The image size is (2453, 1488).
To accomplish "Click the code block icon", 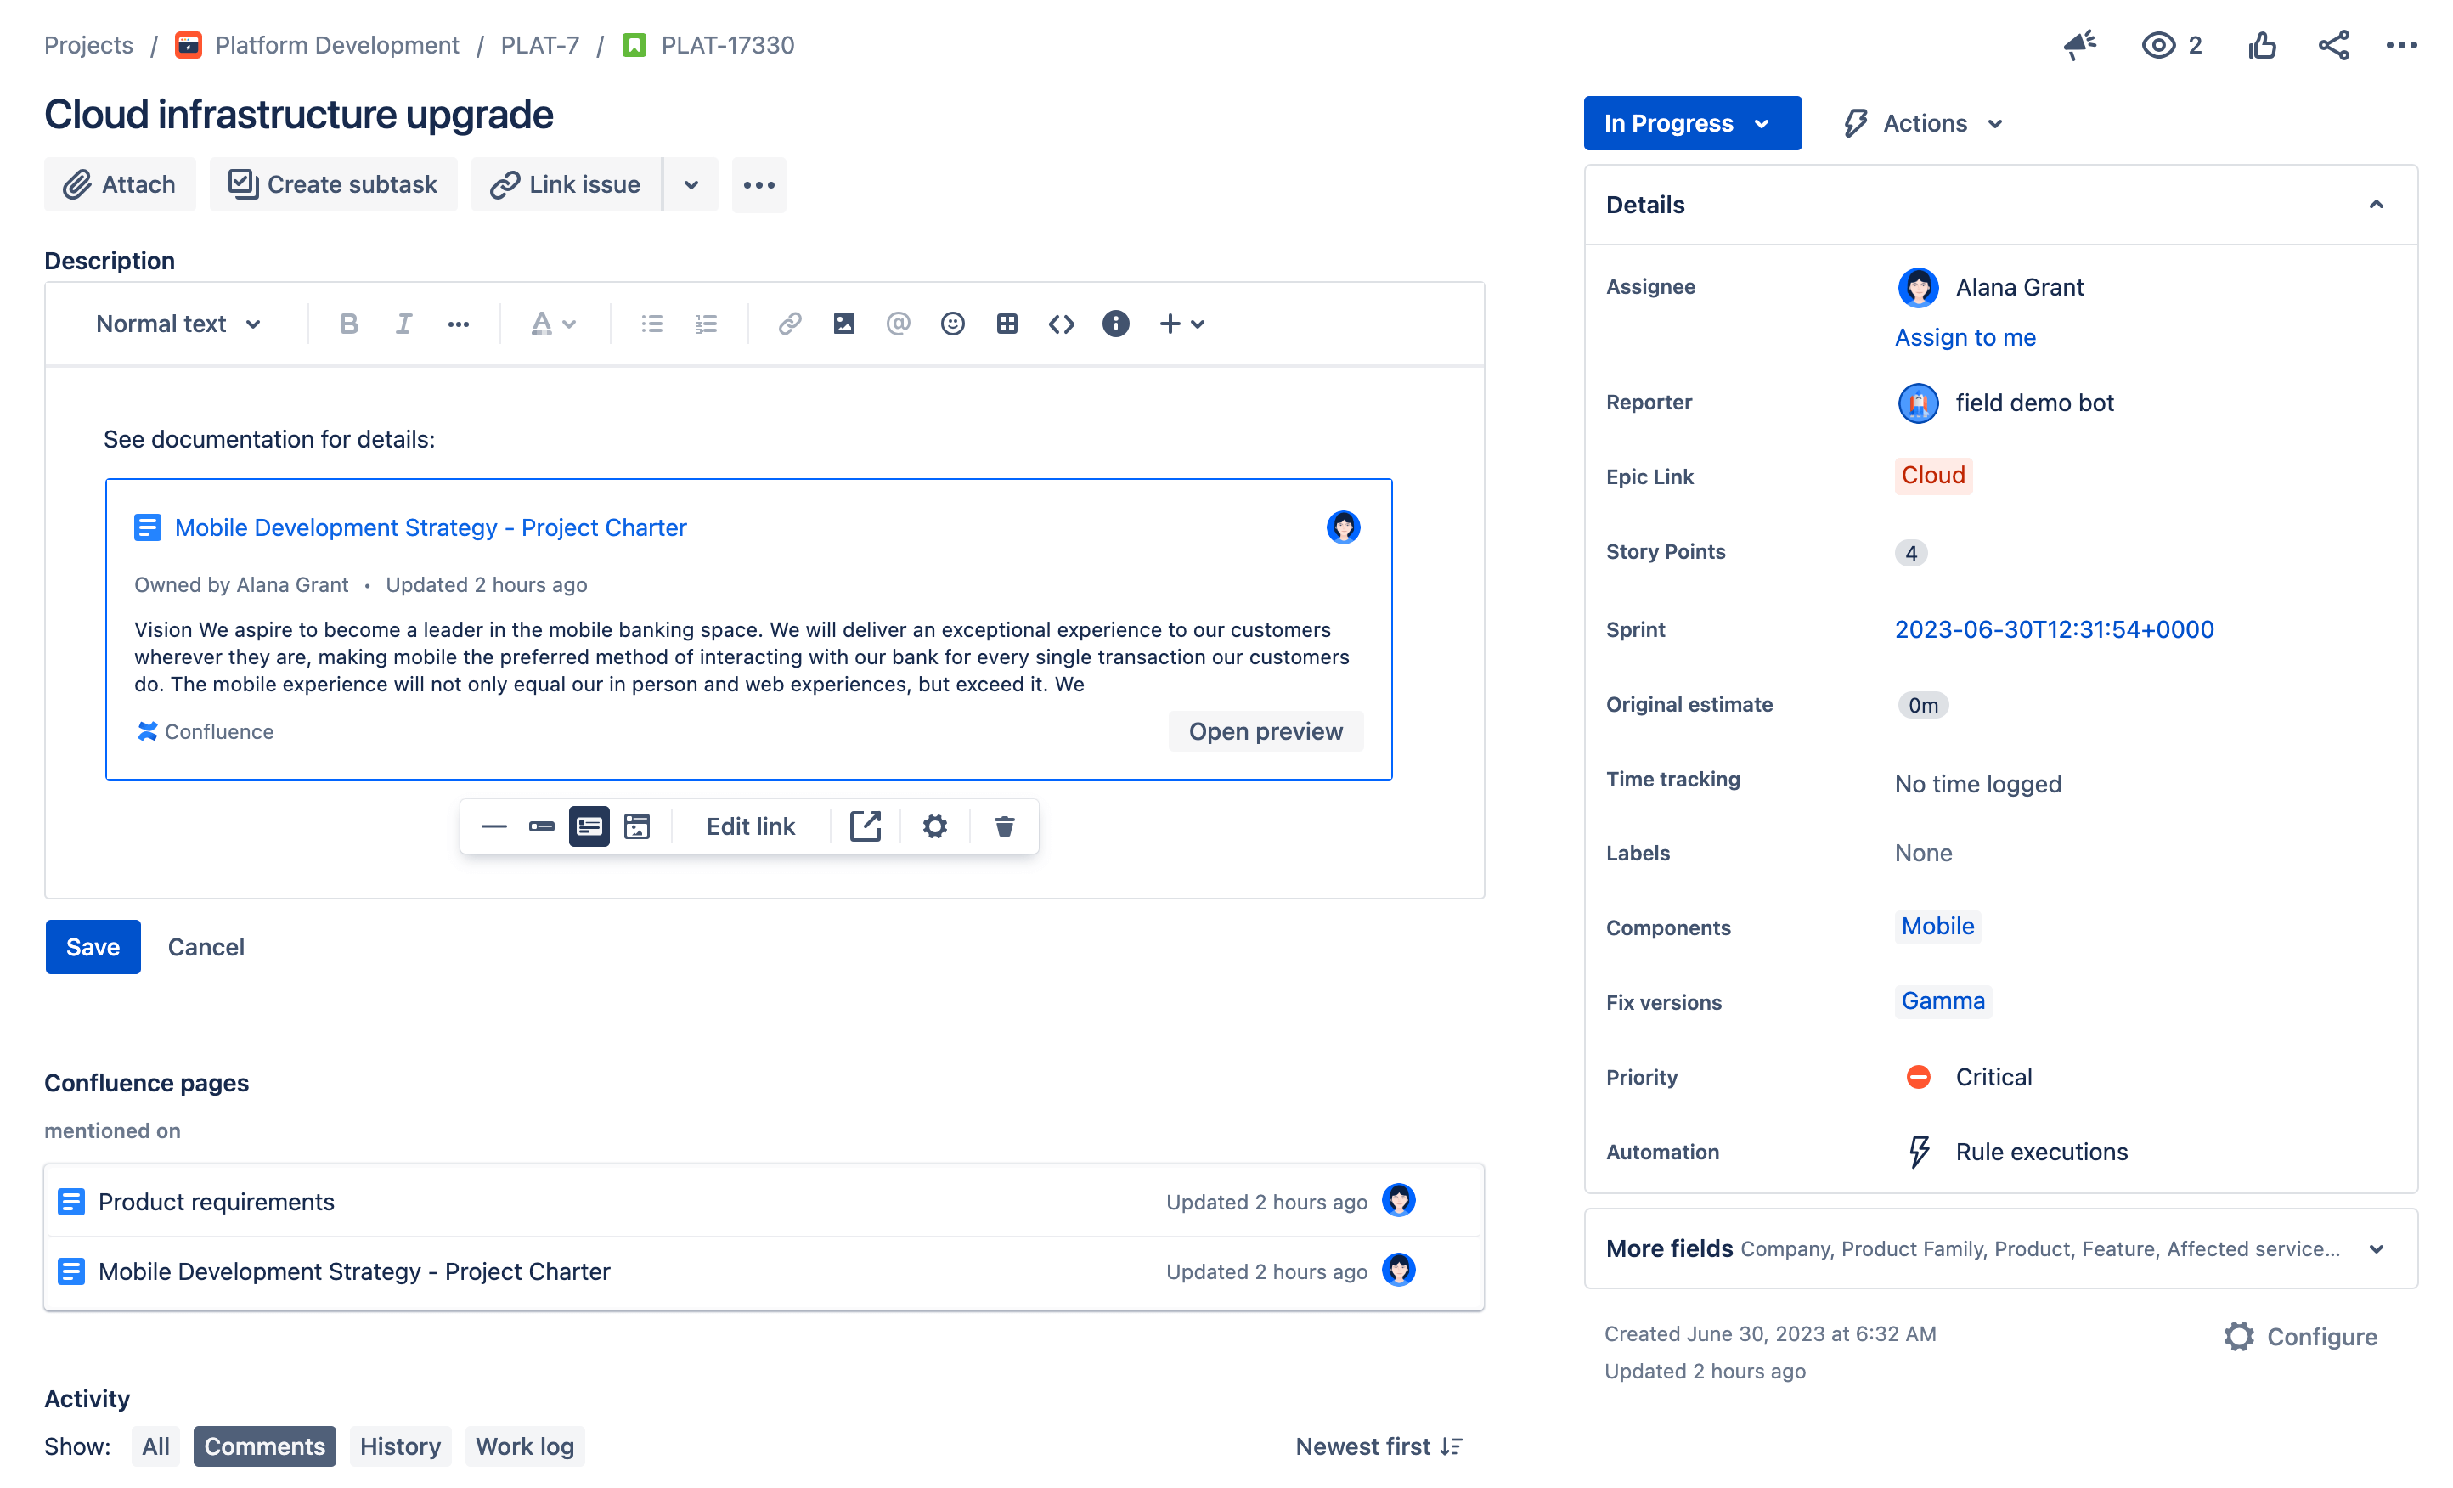I will (1060, 323).
